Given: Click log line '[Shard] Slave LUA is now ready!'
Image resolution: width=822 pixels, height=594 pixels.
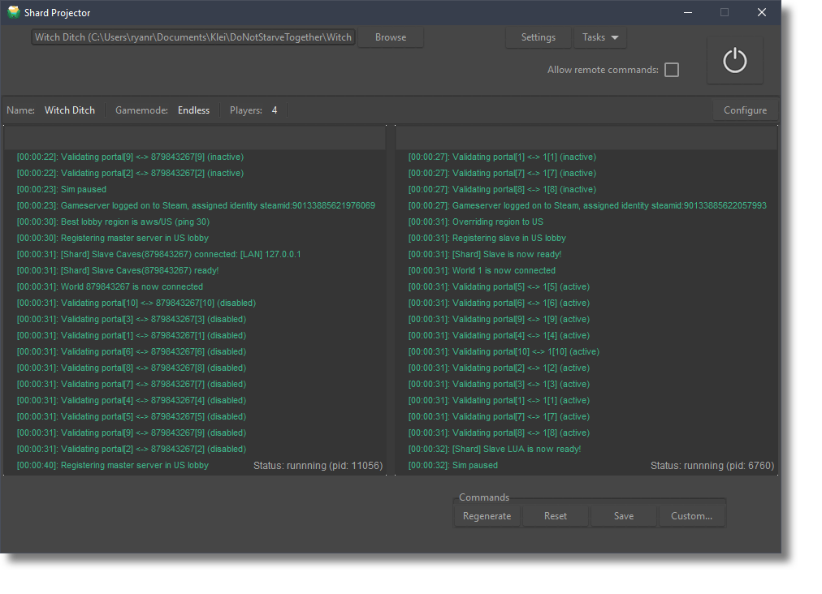Looking at the screenshot, I should pyautogui.click(x=495, y=449).
